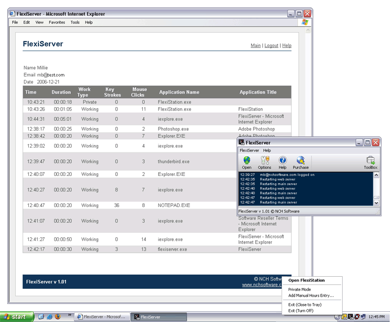Launch Firefox from the Quick Launch bar
This screenshot has width=390, height=322.
tap(58, 317)
